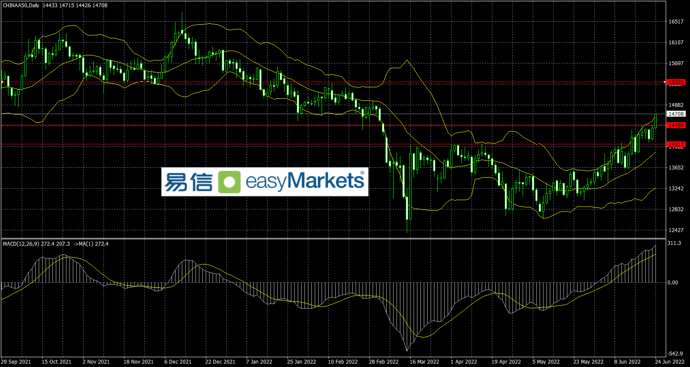
Task: Click the MACD scale value -542.9
Action: 675,354
